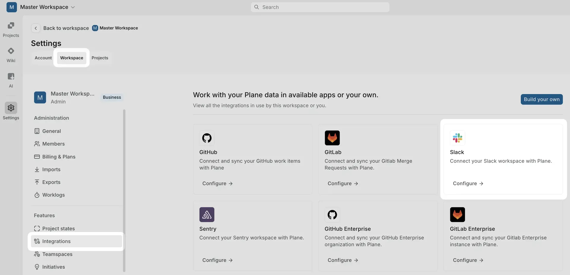This screenshot has height=275, width=570.
Task: Click the Master Workspace avatar in top bar
Action: [x=12, y=7]
